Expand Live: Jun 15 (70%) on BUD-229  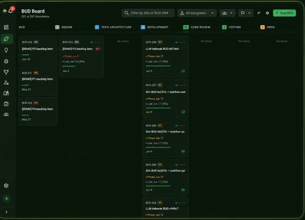click(x=74, y=61)
